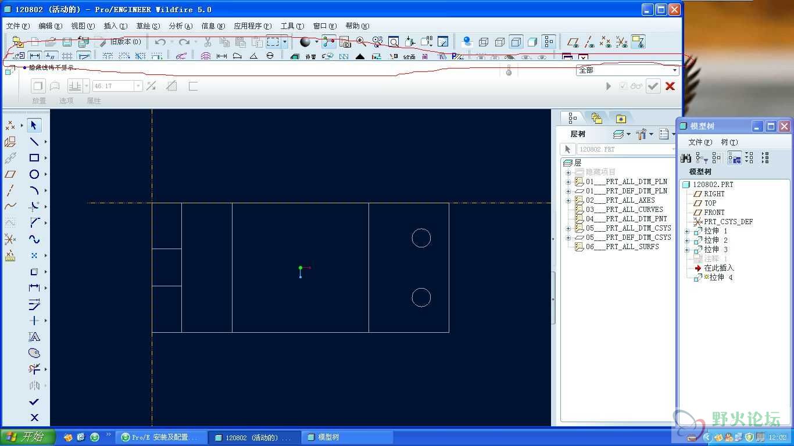Click the green checkmark to apply the feature
The height and width of the screenshot is (446, 794).
click(x=653, y=86)
